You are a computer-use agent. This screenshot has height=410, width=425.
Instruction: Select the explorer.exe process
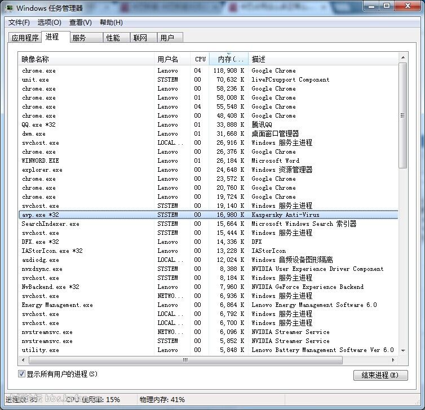click(208, 170)
